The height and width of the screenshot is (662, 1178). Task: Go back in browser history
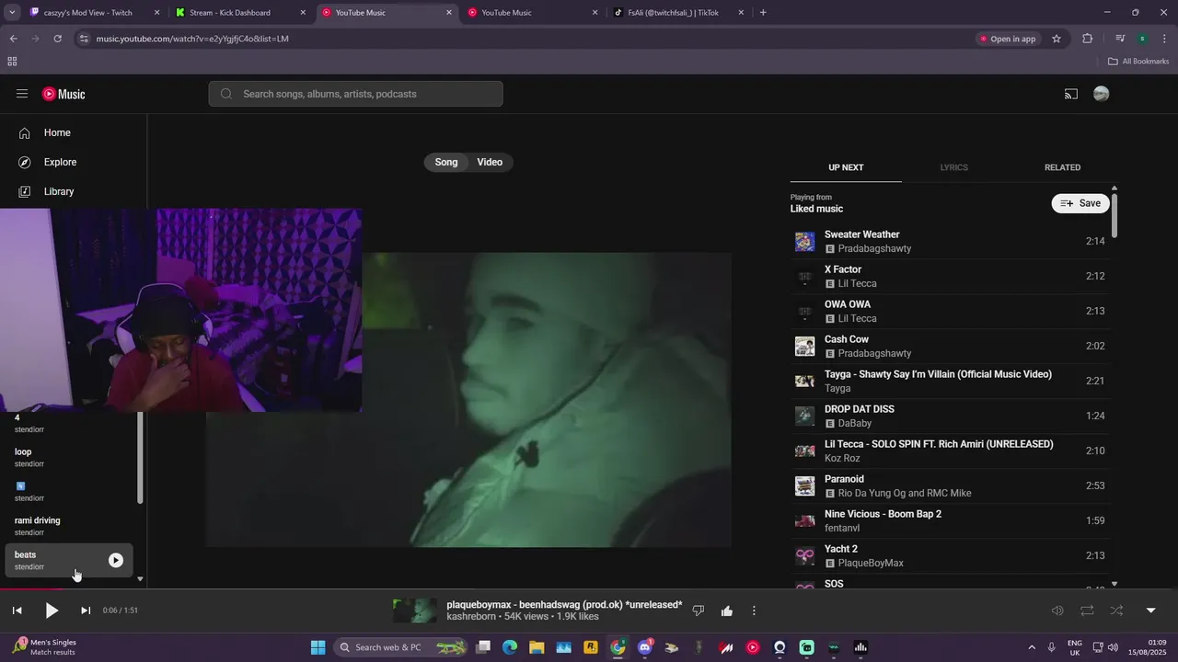13,39
